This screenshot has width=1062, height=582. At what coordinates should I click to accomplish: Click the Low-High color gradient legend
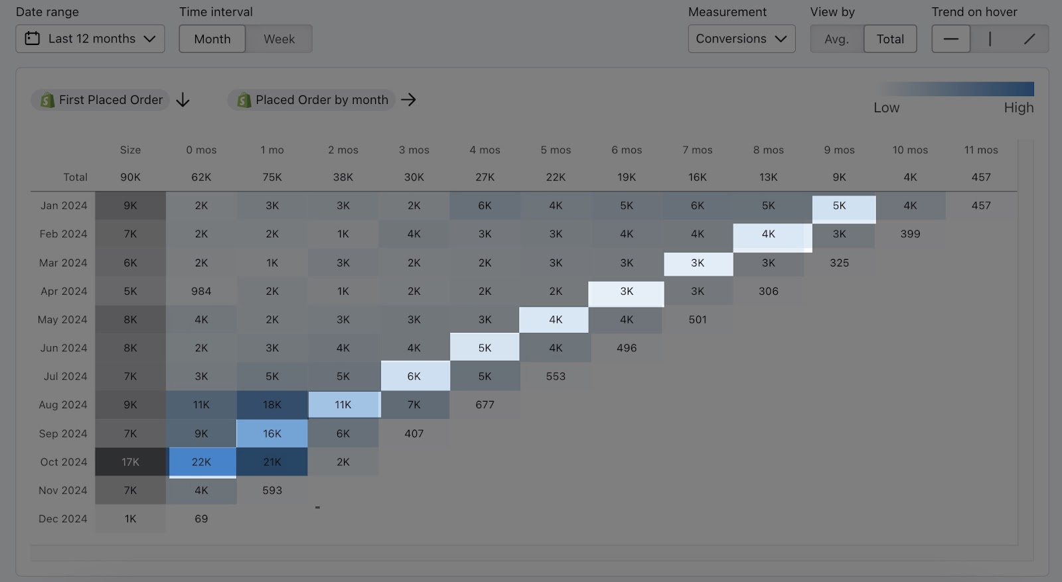[x=955, y=89]
